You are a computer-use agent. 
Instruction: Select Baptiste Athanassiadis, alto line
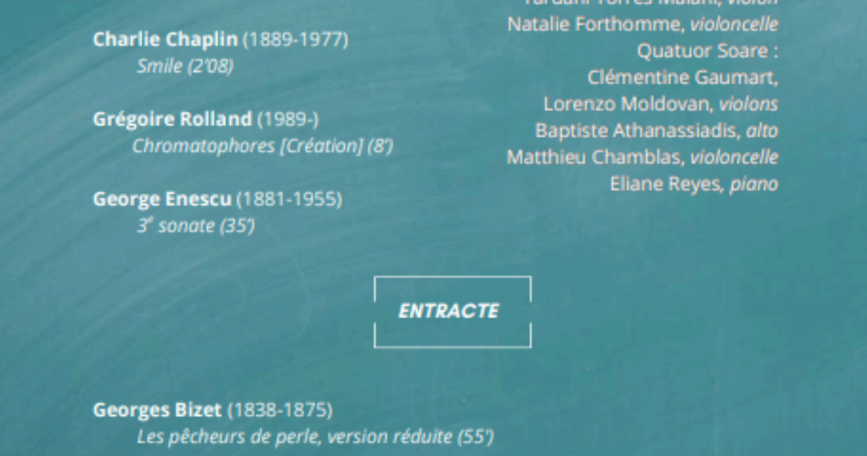[656, 130]
